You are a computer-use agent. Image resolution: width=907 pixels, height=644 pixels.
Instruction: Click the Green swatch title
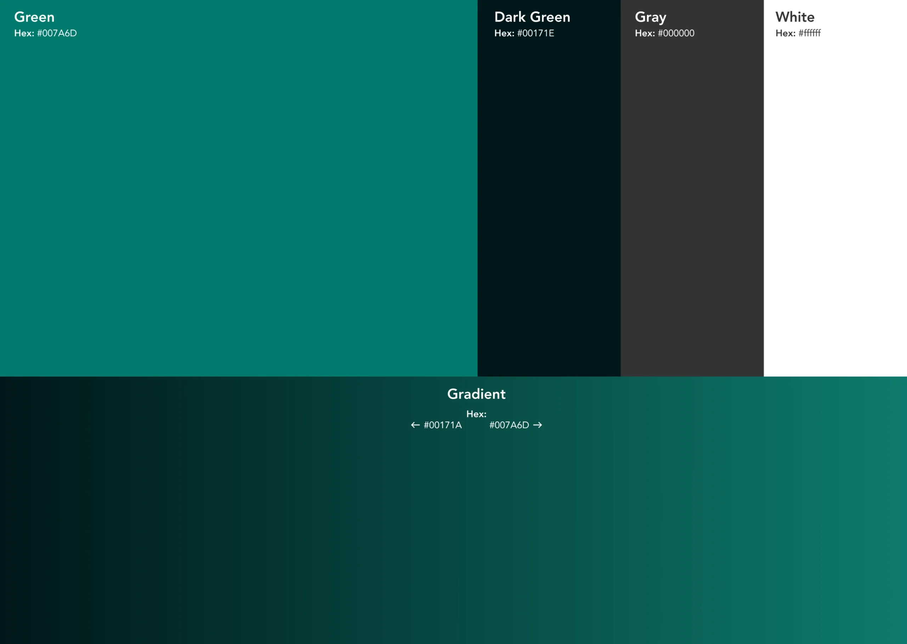click(34, 17)
